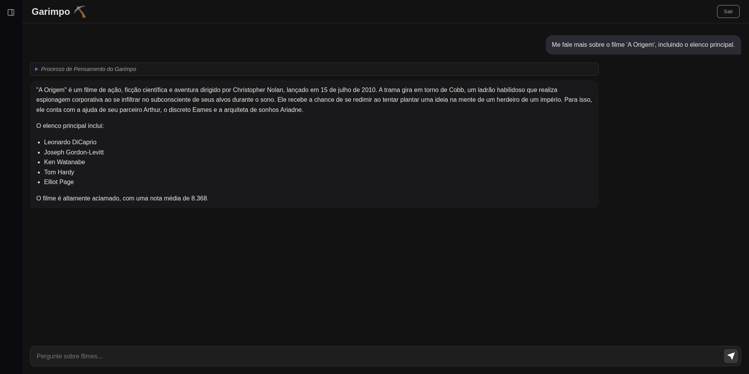Viewport: 749px width, 374px height.
Task: Click Ken Watanabe in cast list
Action: tap(64, 162)
